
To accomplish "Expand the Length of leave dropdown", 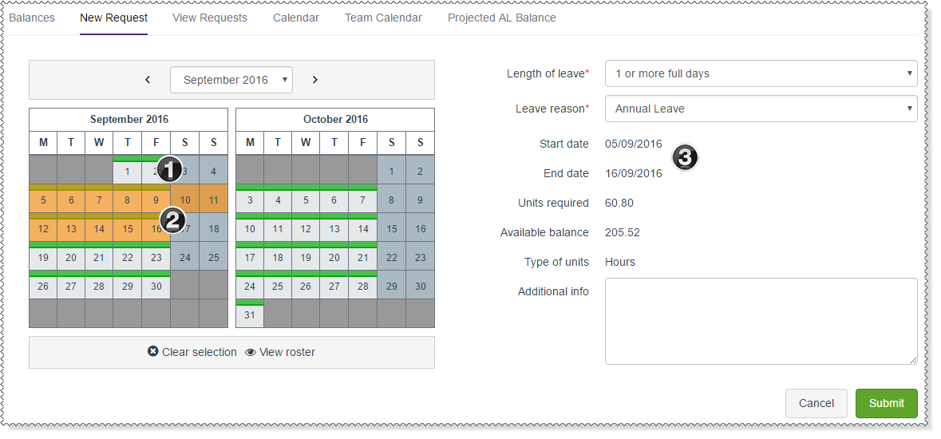I will tap(761, 73).
